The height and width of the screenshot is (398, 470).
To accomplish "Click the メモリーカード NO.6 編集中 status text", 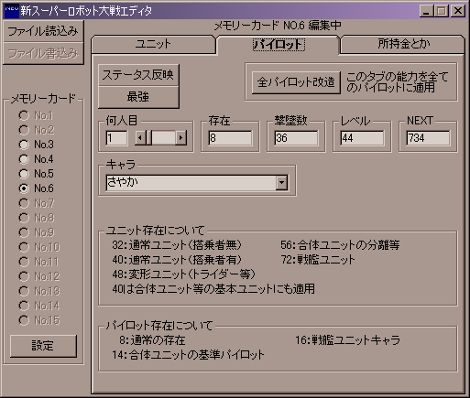I will [x=278, y=26].
